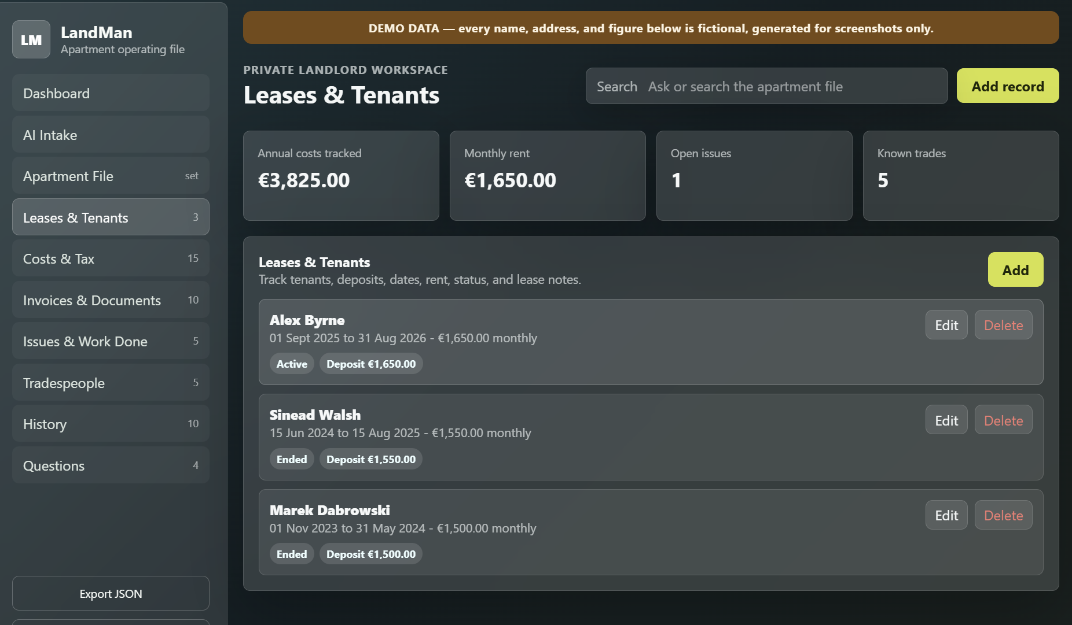Image resolution: width=1072 pixels, height=625 pixels.
Task: Click the Marek Dabrowski tenant name
Action: pos(329,511)
